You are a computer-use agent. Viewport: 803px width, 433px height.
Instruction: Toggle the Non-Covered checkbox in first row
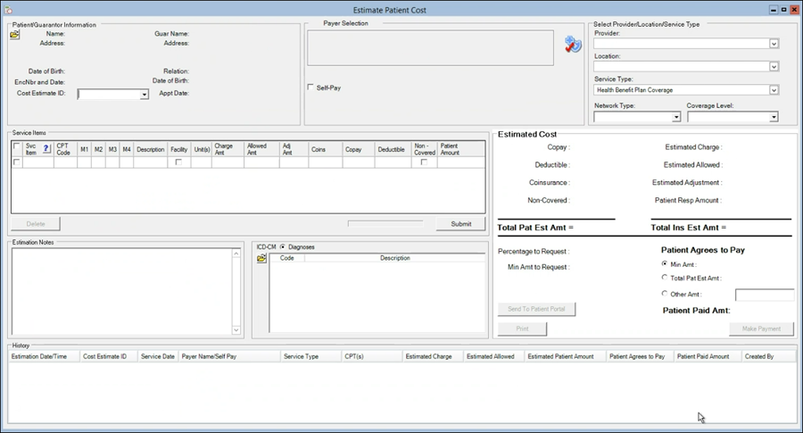click(424, 162)
